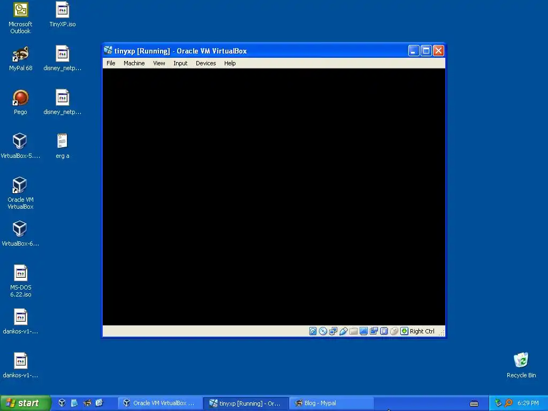
Task: Open the Machine menu
Action: [x=134, y=63]
